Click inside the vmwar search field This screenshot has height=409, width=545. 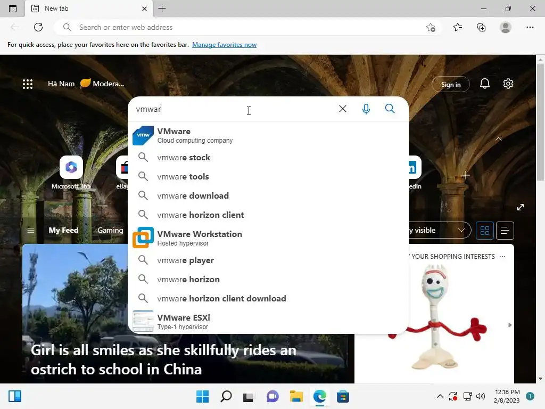(x=233, y=109)
